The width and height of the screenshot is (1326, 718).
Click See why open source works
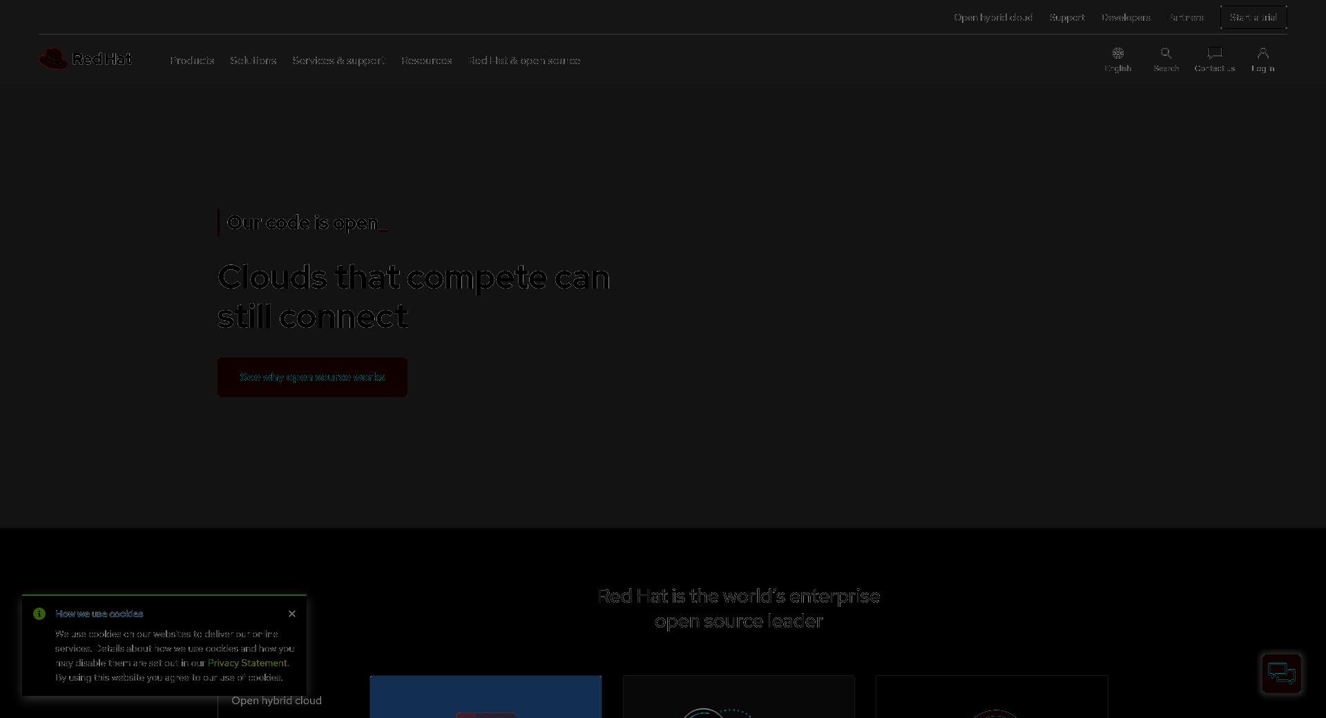tap(312, 377)
